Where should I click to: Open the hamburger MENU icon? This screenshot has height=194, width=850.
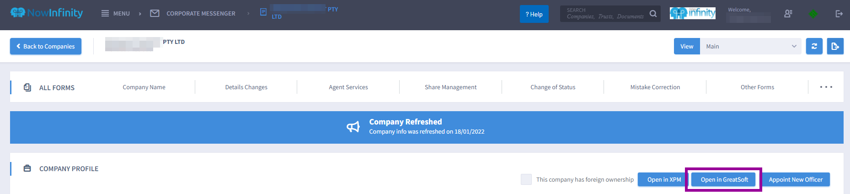[105, 14]
